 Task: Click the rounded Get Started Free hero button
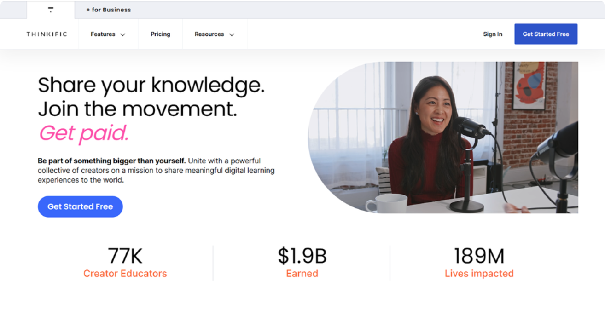(80, 206)
